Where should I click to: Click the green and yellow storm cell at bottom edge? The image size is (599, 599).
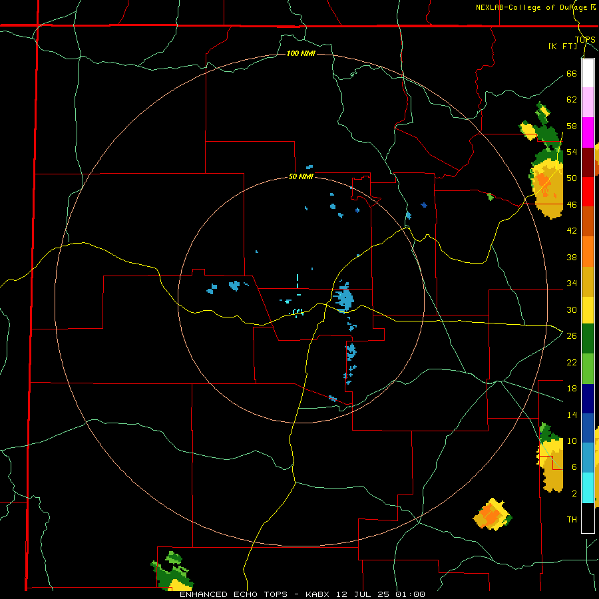[x=172, y=571]
